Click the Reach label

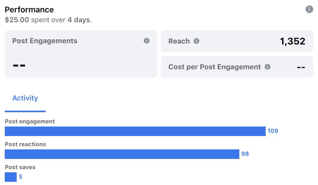[x=179, y=41]
